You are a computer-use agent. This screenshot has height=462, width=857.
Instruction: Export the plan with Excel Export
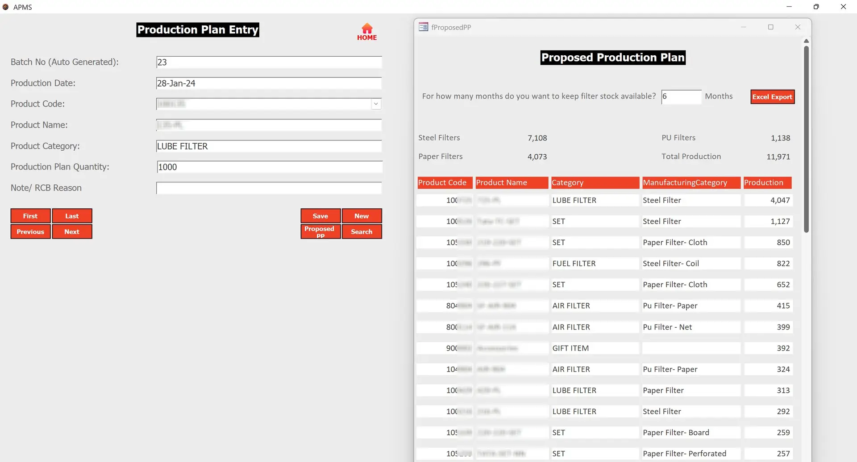(x=772, y=97)
